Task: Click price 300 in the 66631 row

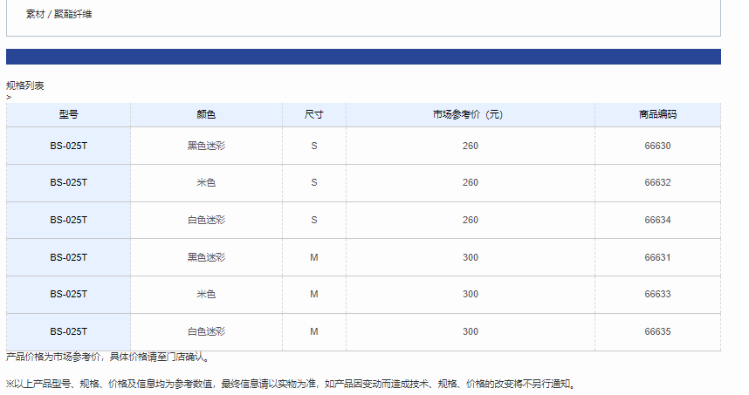Action: click(x=470, y=257)
